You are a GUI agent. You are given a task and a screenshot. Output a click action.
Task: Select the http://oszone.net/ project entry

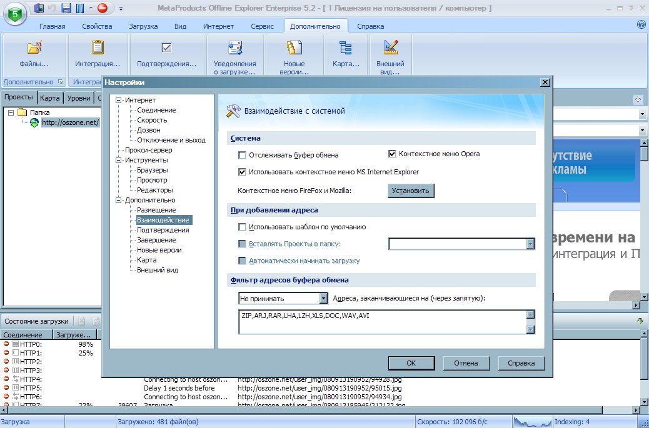pyautogui.click(x=70, y=122)
